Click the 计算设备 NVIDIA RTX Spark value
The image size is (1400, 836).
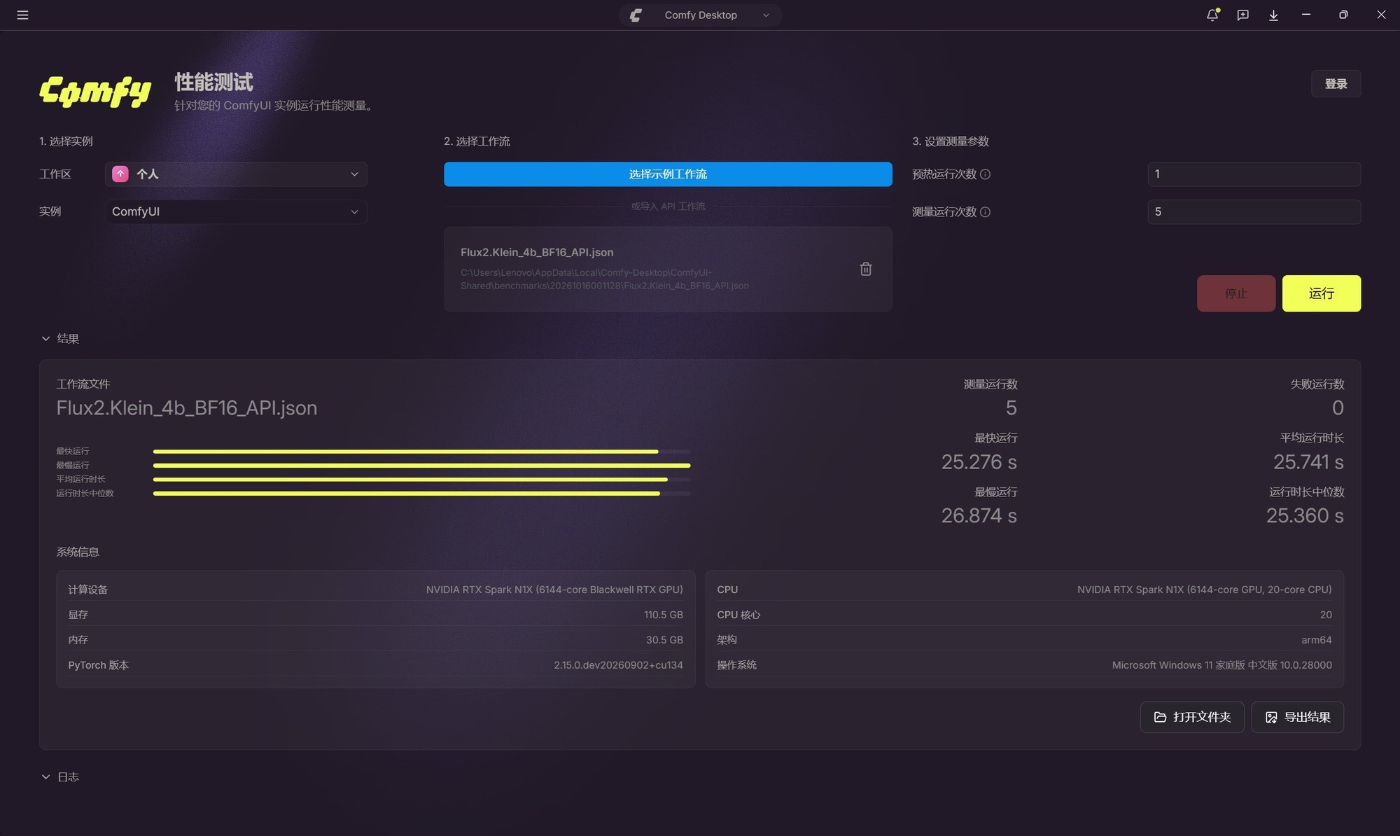(x=554, y=590)
